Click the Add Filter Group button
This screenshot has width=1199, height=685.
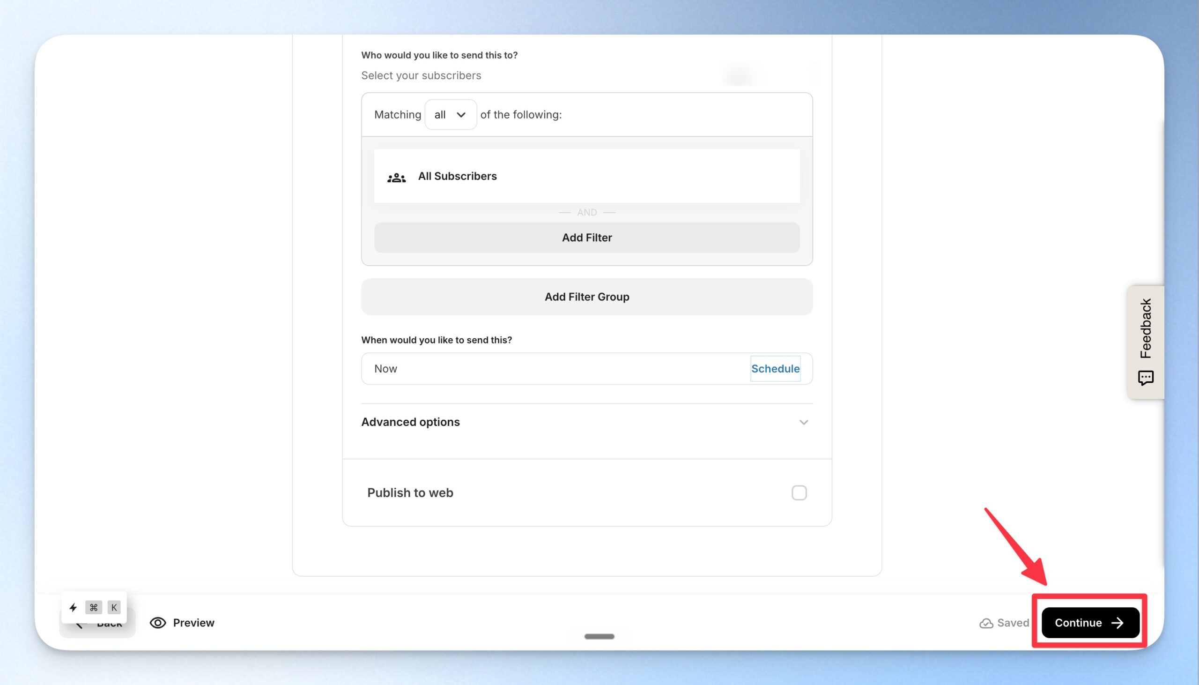pos(587,297)
